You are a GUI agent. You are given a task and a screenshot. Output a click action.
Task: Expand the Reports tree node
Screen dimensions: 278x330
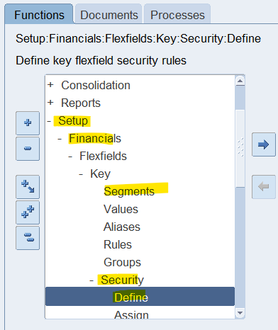click(50, 103)
